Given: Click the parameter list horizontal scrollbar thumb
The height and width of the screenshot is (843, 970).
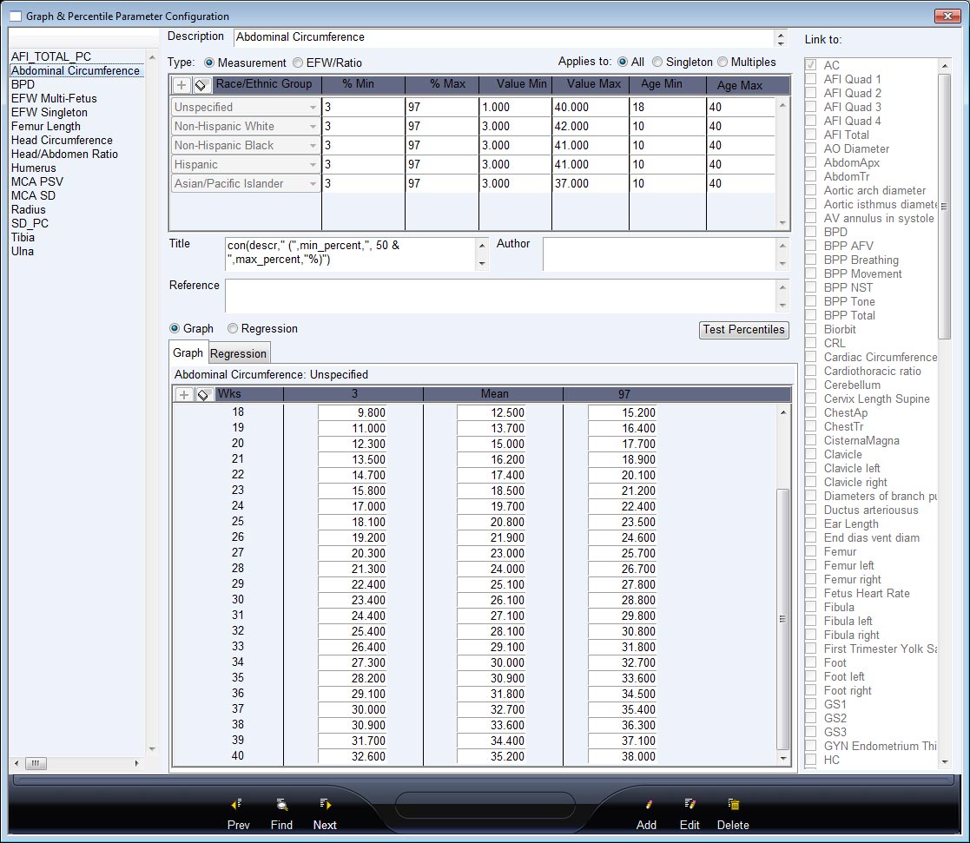Looking at the screenshot, I should [x=36, y=763].
